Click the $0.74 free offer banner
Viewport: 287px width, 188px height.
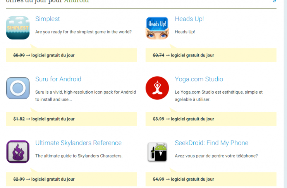point(211,55)
